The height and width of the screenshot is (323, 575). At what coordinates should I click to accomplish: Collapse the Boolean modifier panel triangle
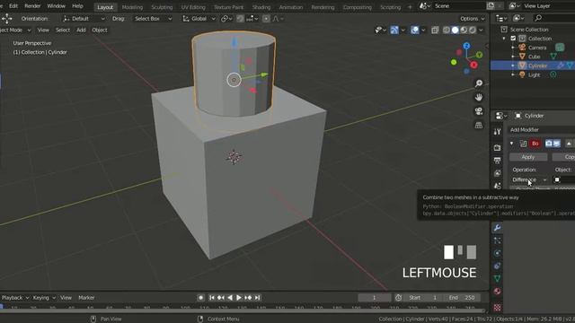point(511,144)
